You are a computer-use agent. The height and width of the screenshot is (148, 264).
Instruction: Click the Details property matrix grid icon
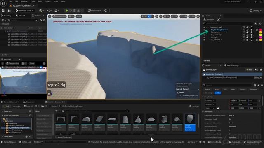pyautogui.click(x=255, y=85)
